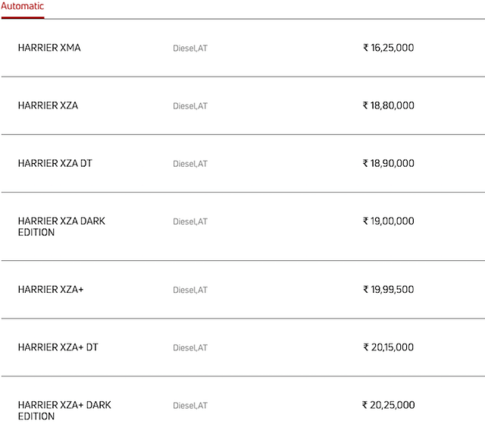
Task: Select the Automatic tab
Action: tap(23, 7)
